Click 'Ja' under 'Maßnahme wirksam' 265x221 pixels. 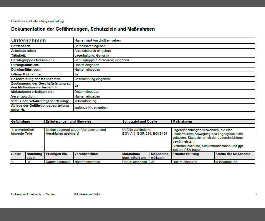pyautogui.click(x=153, y=162)
